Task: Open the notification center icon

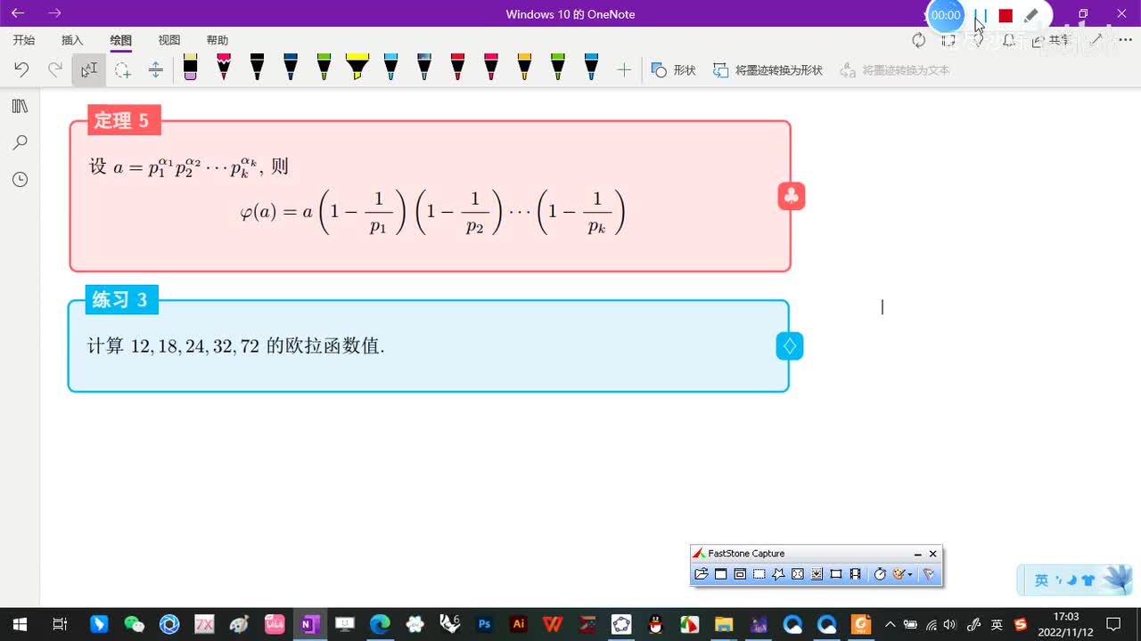Action: (x=1113, y=624)
